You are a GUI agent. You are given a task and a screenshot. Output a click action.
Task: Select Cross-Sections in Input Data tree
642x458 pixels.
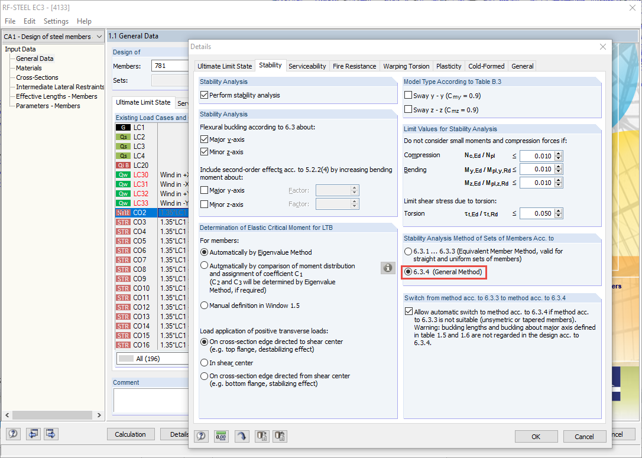[x=37, y=77]
